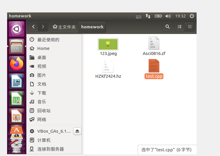Image resolution: width=220 pixels, height=156 pixels.
Task: Click the camera icon beside 图片
Action: coord(32,75)
